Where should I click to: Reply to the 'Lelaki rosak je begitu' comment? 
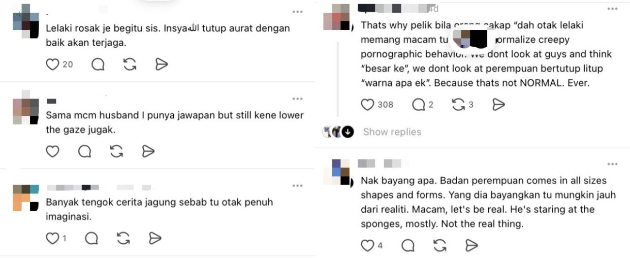[x=98, y=64]
